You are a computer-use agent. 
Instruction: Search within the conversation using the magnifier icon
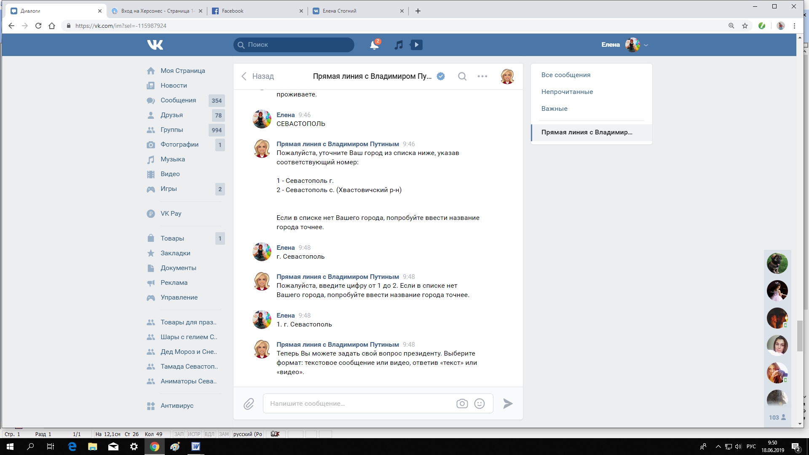[462, 76]
